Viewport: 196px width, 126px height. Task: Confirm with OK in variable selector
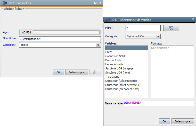(165, 121)
